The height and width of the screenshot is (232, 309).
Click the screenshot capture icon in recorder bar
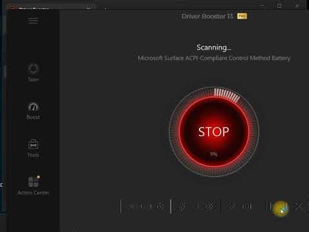point(247,207)
